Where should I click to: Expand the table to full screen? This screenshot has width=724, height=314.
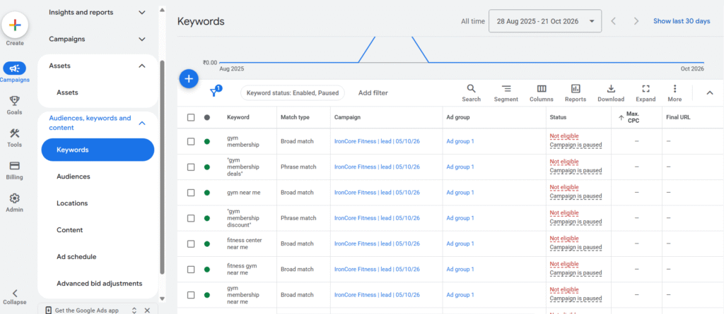coord(646,93)
